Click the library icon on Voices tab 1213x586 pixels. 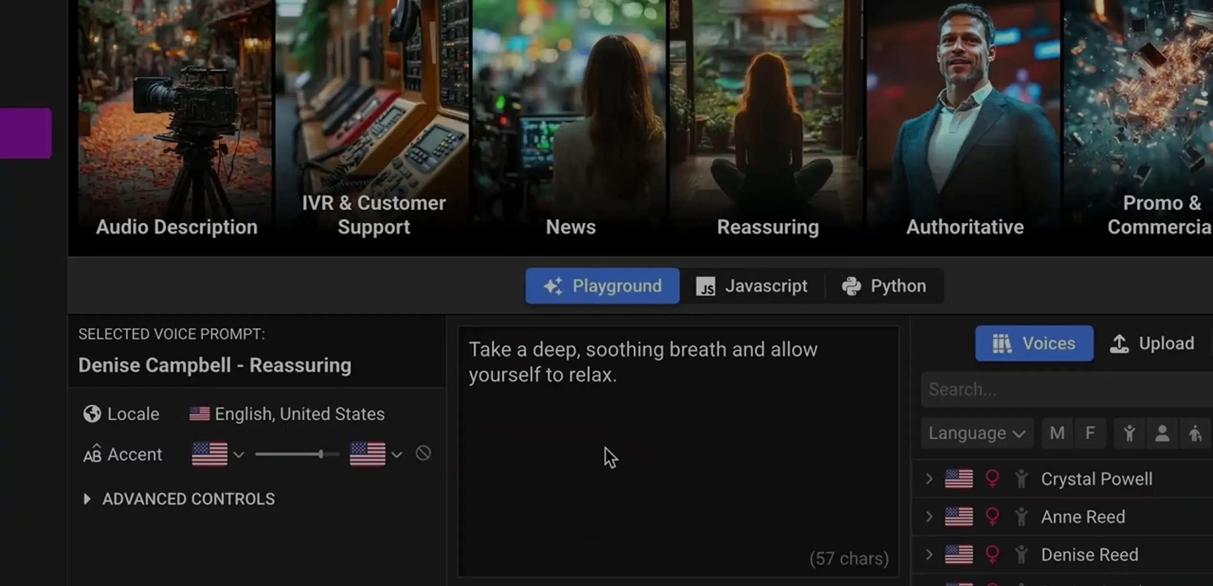coord(1002,343)
